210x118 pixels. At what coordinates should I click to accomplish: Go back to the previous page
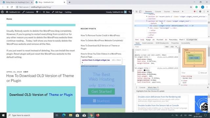pyautogui.click(x=3, y=7)
